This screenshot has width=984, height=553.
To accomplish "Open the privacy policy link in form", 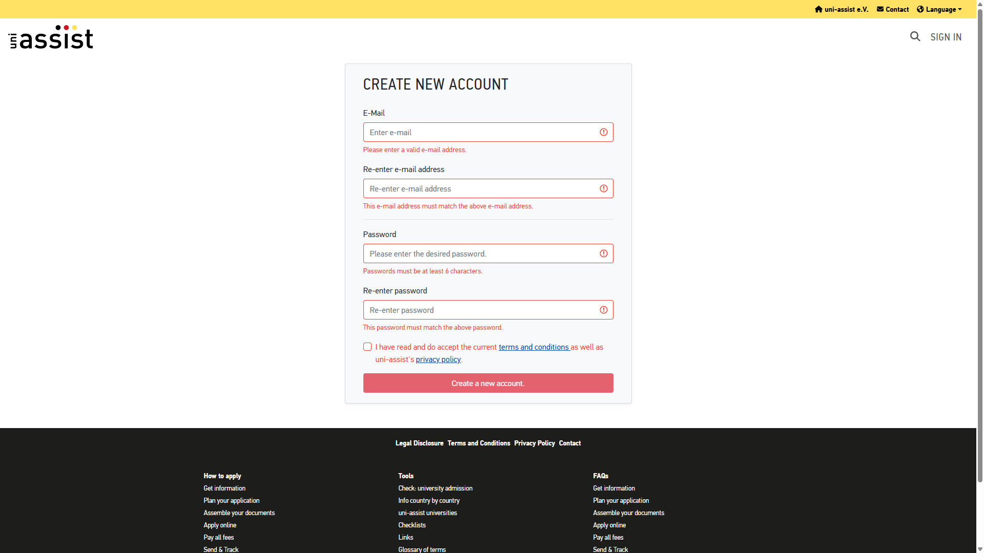I will [438, 359].
